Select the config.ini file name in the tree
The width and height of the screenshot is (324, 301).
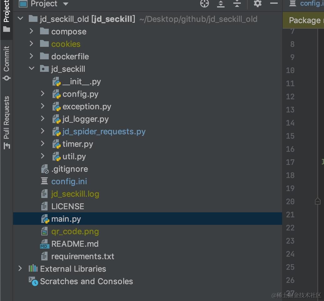pos(69,181)
